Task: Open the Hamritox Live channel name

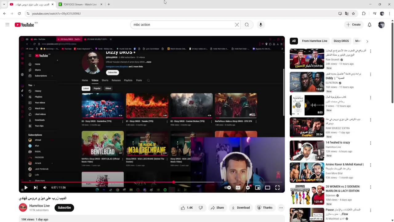Action: [39, 206]
